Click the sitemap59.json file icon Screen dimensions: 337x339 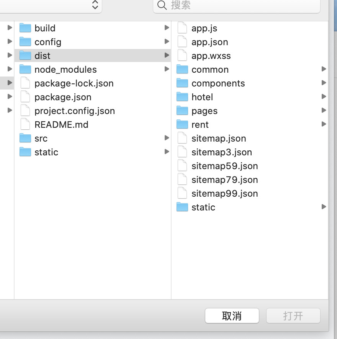(182, 166)
